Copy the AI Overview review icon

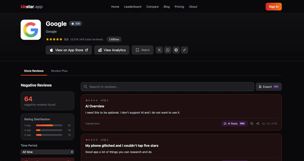[x=252, y=123]
